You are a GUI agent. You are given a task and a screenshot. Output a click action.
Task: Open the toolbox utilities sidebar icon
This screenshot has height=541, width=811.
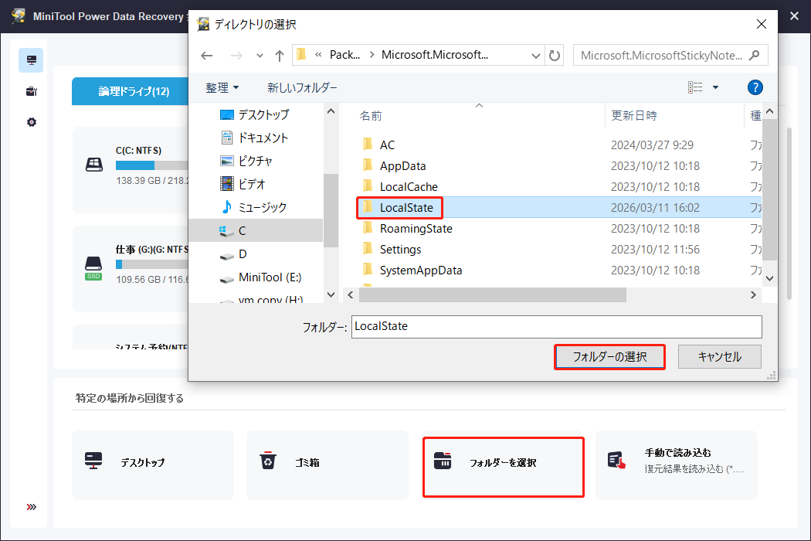coord(31,92)
